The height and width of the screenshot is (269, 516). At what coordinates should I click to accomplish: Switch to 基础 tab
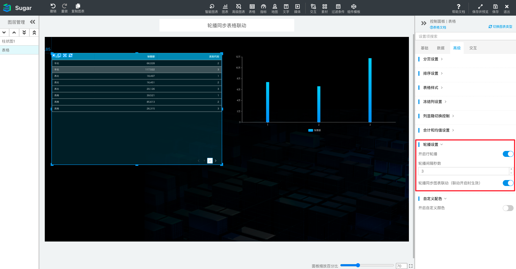point(425,48)
